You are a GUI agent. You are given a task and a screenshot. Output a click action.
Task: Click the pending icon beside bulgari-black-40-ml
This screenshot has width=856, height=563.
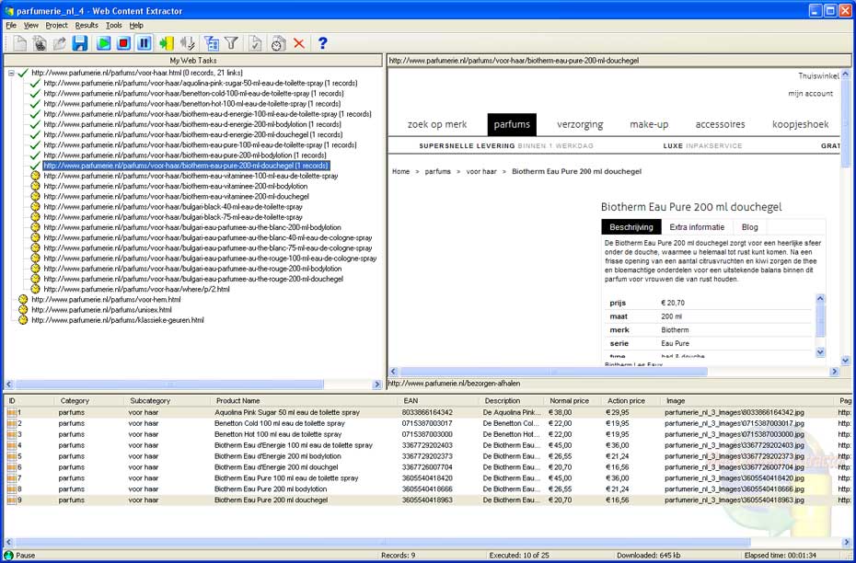pos(36,207)
